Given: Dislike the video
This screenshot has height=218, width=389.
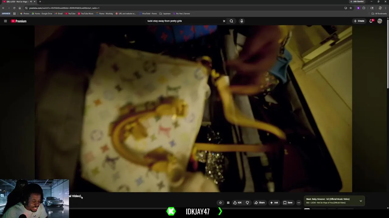Looking at the screenshot, I should tap(247, 203).
